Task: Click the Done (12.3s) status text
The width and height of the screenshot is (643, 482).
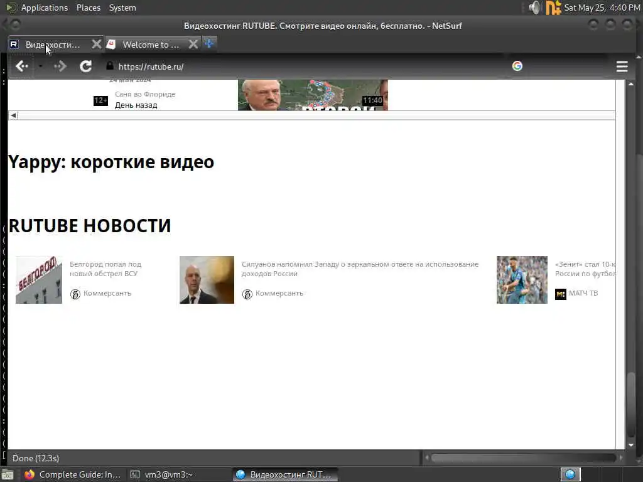Action: coord(36,458)
